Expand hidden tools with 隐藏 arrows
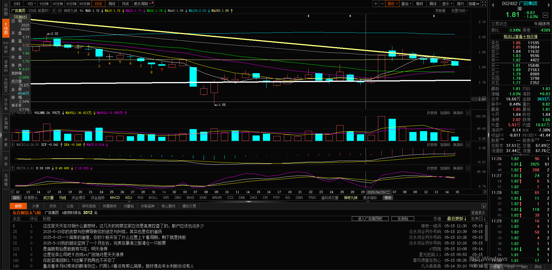The image size is (552, 270). [474, 4]
